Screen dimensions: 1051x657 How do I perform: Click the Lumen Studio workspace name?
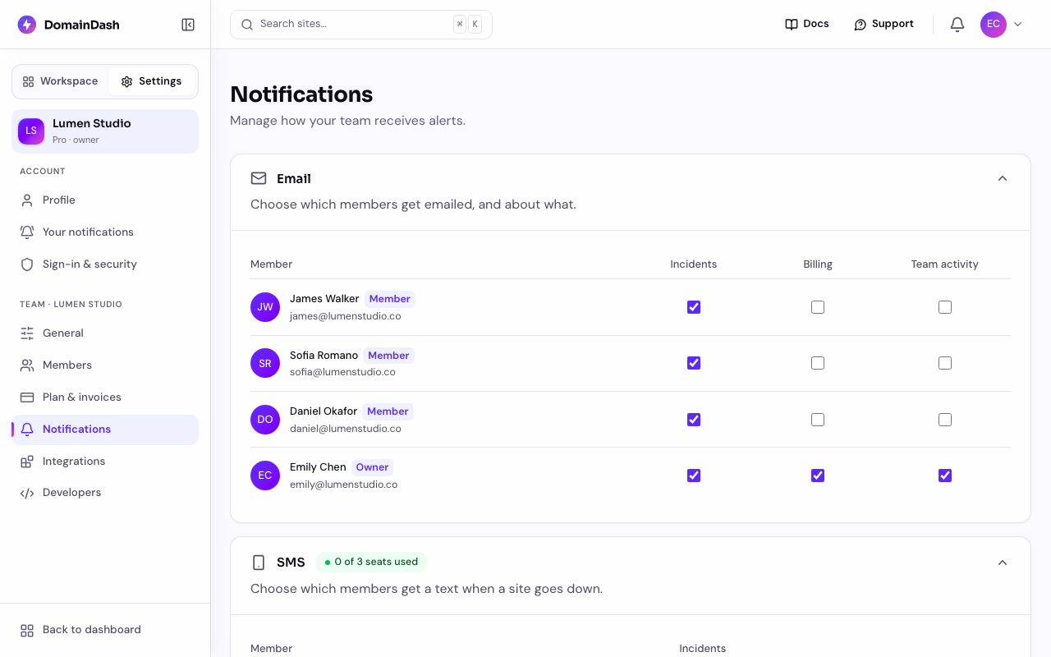(x=92, y=123)
